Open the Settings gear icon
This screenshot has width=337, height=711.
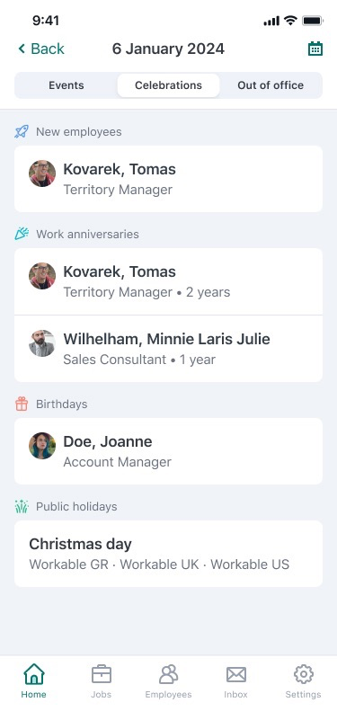[304, 674]
